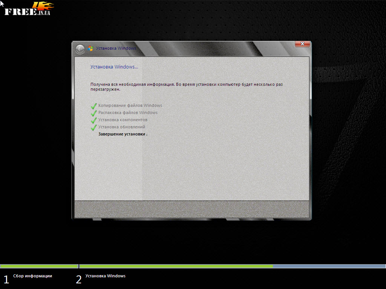386x289 pixels.
Task: Select the text Установка компонентов
Action: [x=123, y=120]
